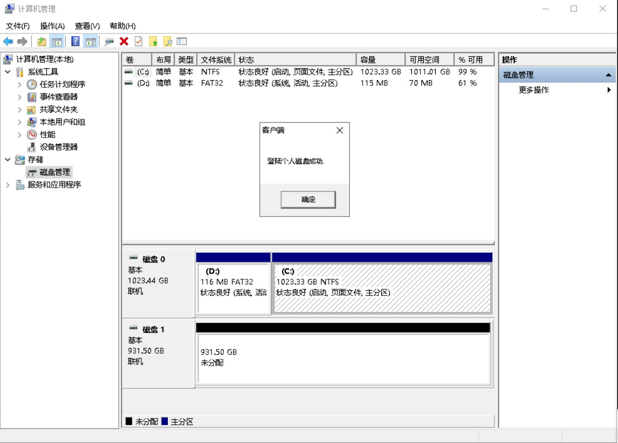Screen dimensions: 618x443
Task: Click the folder Up one level icon
Action: click(x=42, y=42)
